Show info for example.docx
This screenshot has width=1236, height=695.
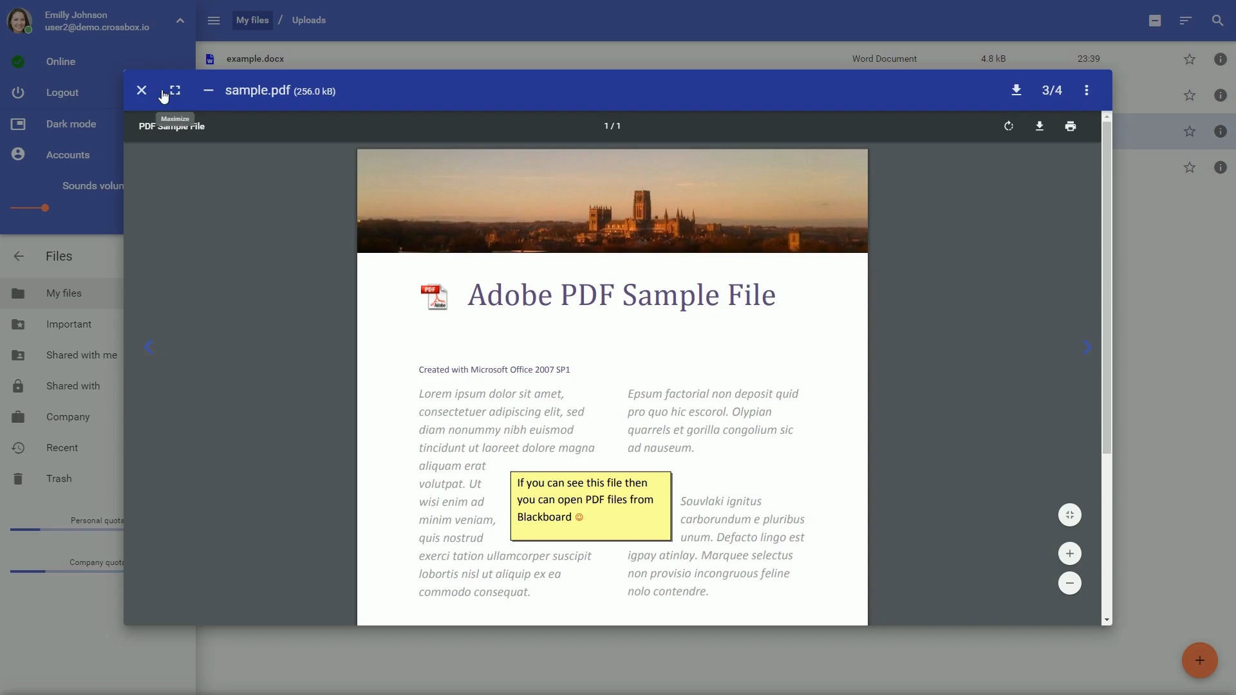click(1221, 59)
